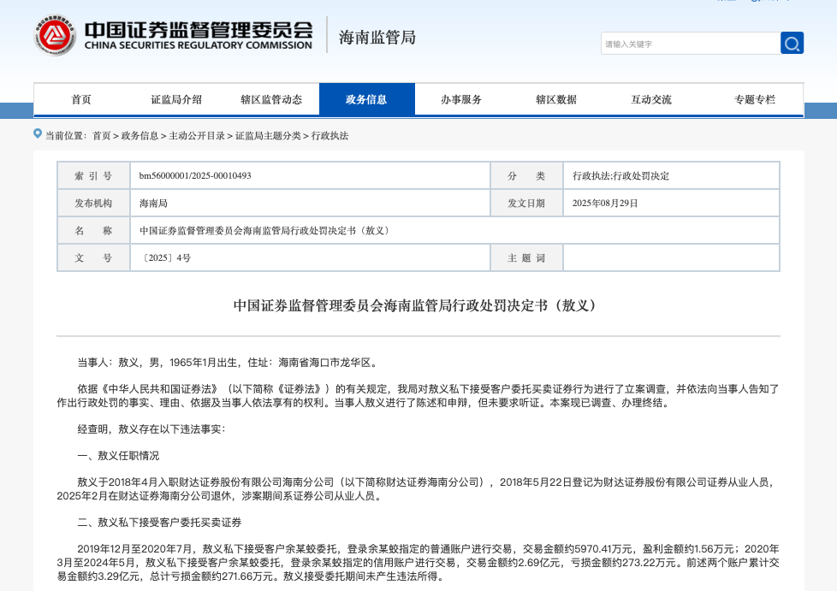This screenshot has width=837, height=591.
Task: Open 互动交流 in the navigation bar
Action: (x=651, y=99)
